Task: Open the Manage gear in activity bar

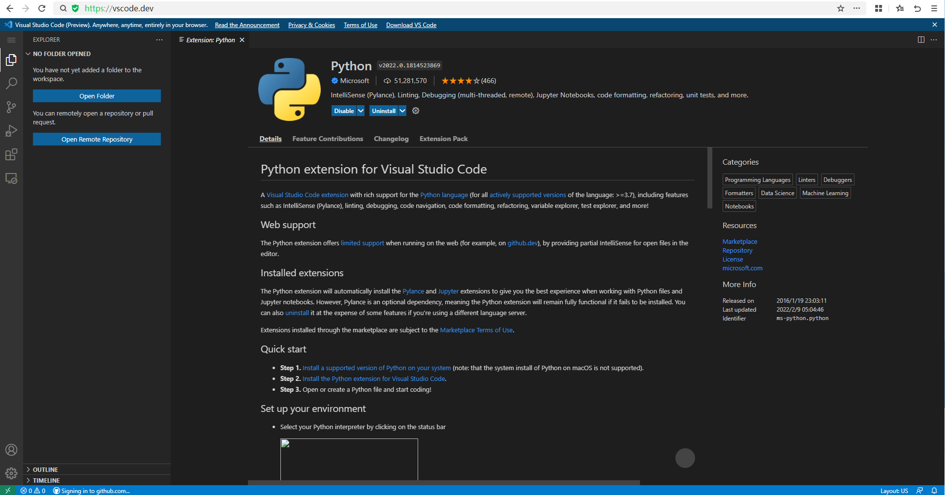Action: click(x=11, y=473)
